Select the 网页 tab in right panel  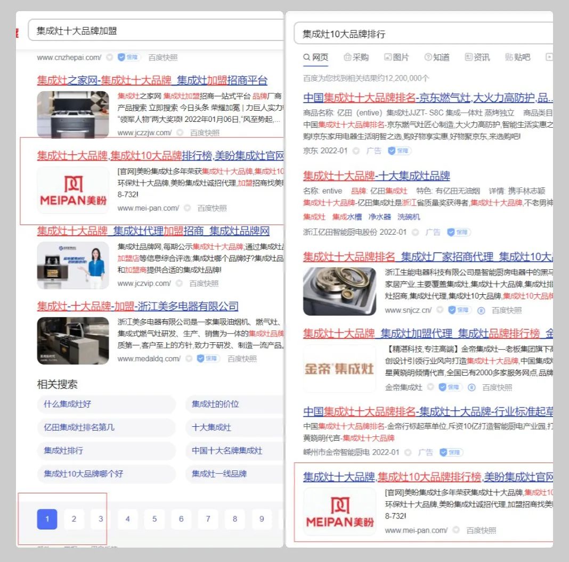(x=316, y=57)
